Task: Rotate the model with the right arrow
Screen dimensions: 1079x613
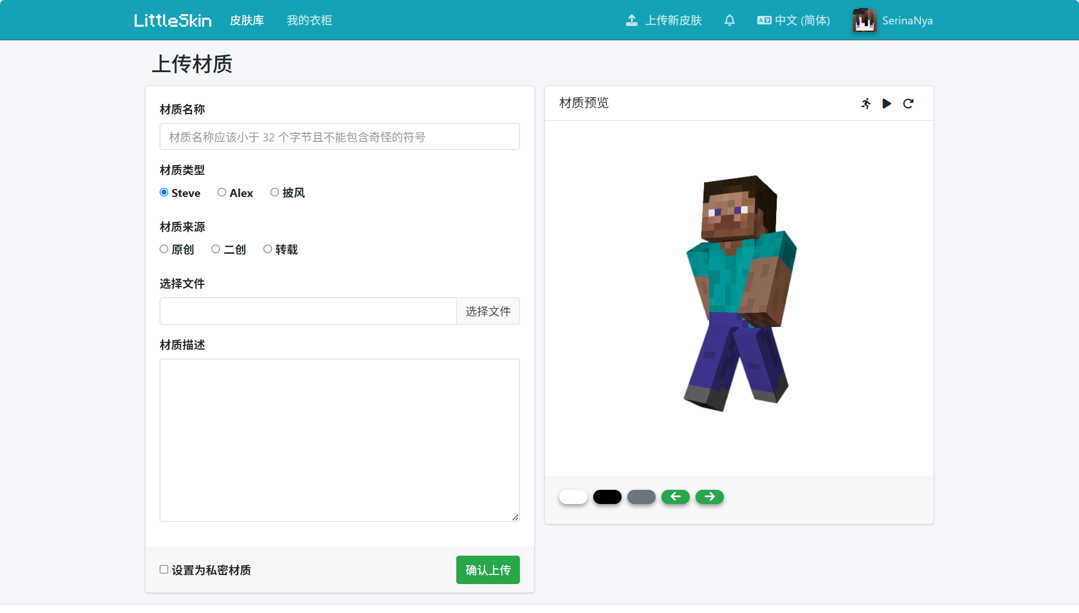Action: pos(709,497)
